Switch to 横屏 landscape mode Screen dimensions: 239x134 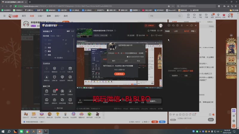coord(68,31)
